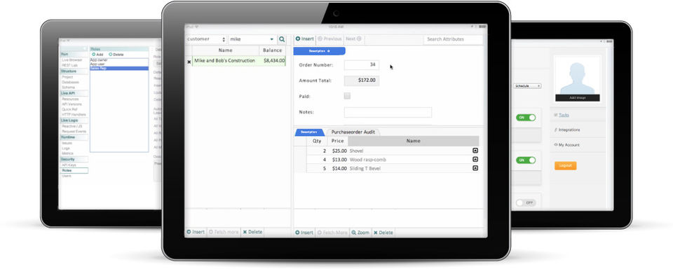
Task: Open Schema in left tablet sidebar
Action: tap(68, 87)
